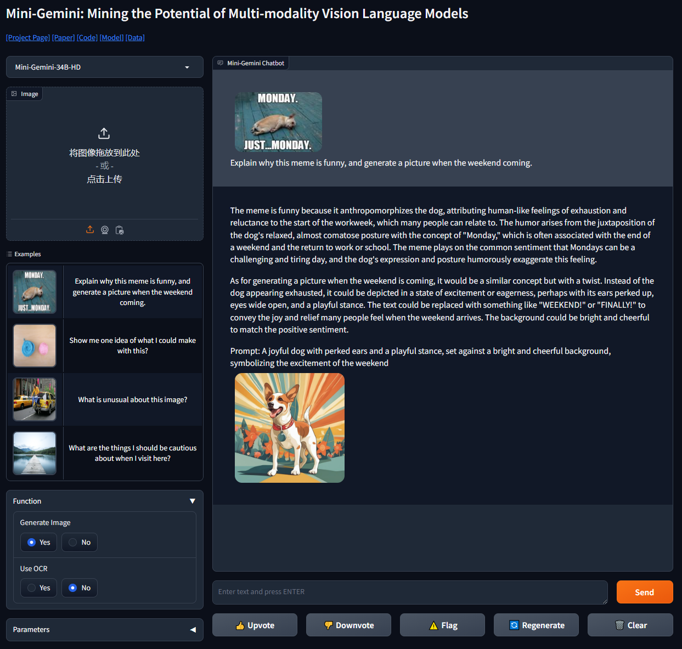
Task: Click the thumbs-up icon on Upvote
Action: pos(240,625)
